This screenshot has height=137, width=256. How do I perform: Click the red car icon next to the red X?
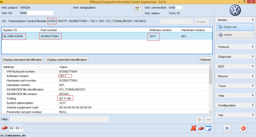click(x=201, y=128)
